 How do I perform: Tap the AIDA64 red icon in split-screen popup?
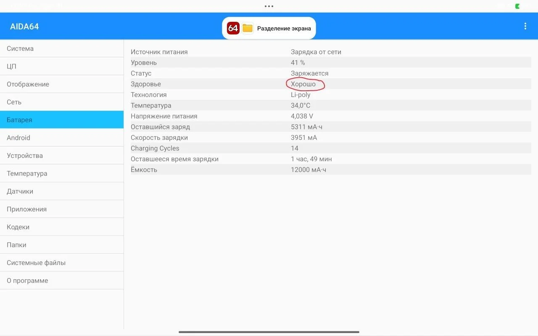coord(233,28)
